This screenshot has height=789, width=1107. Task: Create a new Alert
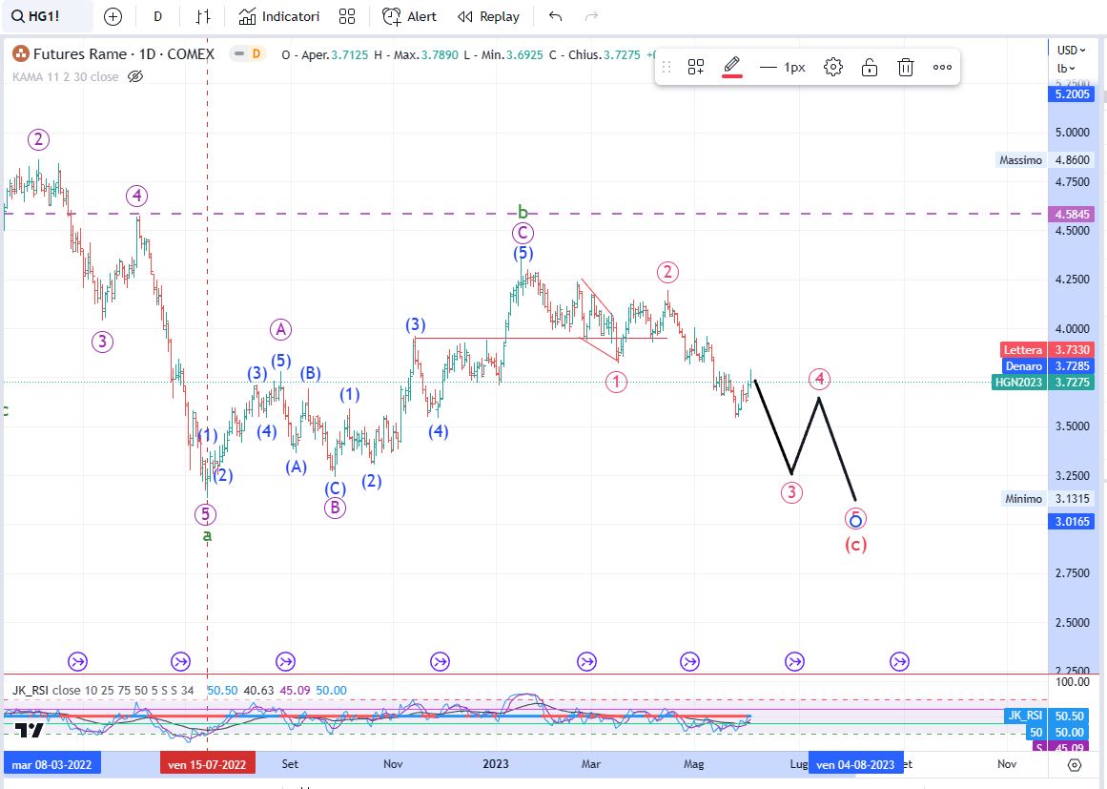(409, 16)
